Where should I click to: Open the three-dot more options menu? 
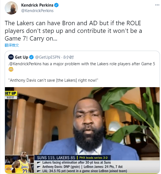157,5
